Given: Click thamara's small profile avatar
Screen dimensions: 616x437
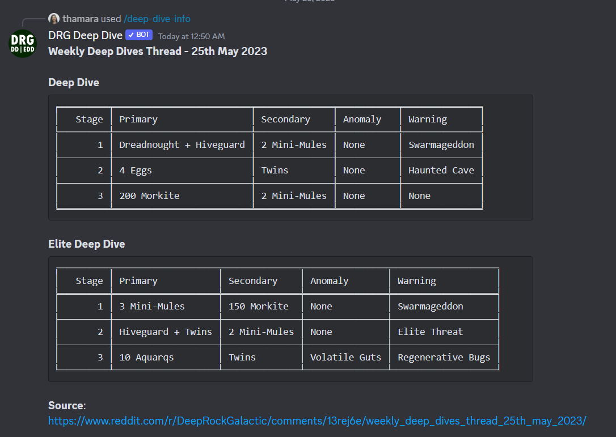Looking at the screenshot, I should (x=54, y=19).
